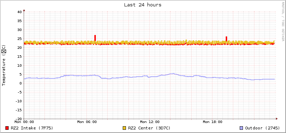Click the 'Temperature' vertical axis label
Image resolution: width=286 pixels, height=133 pixels.
coord(4,66)
